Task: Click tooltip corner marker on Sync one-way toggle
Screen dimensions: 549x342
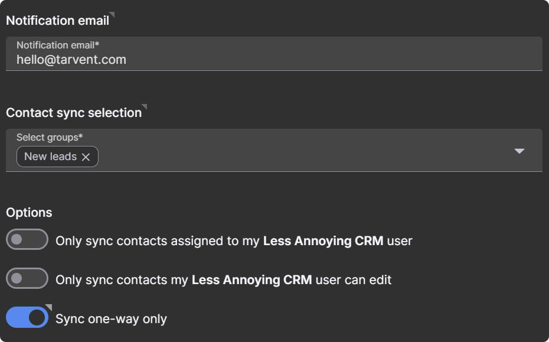Action: click(49, 307)
